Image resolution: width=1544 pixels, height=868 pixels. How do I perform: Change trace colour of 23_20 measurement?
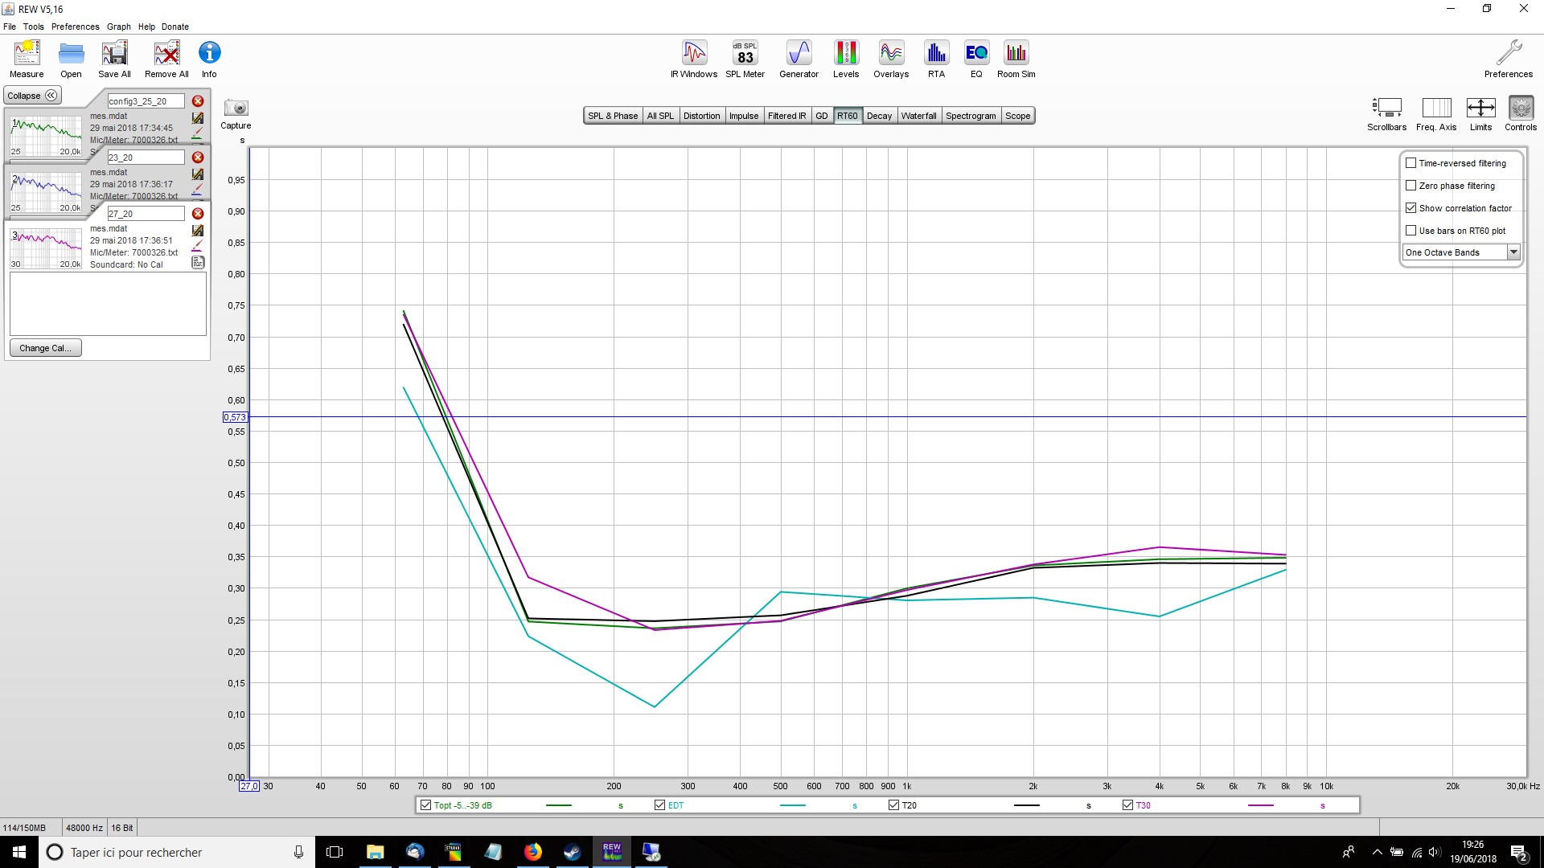198,190
